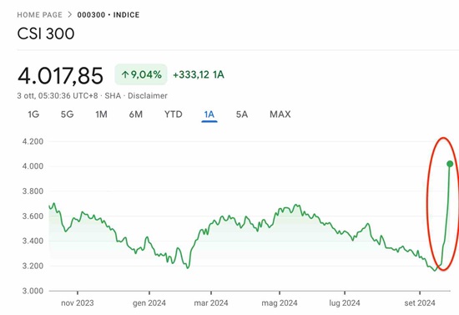The height and width of the screenshot is (315, 459).
Task: Click the 3.400 y-axis label
Action: 33,241
